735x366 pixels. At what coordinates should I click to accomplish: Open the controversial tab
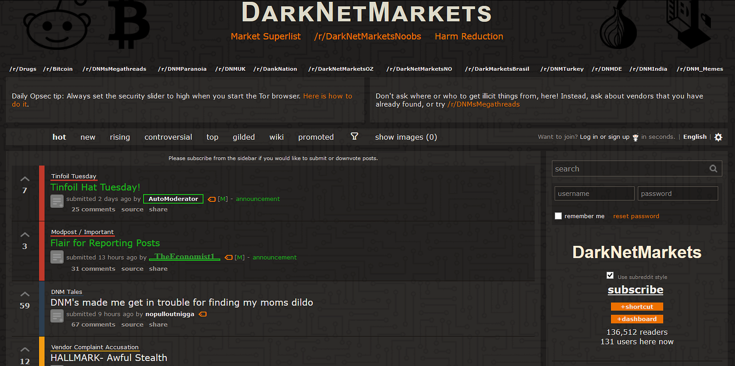168,137
